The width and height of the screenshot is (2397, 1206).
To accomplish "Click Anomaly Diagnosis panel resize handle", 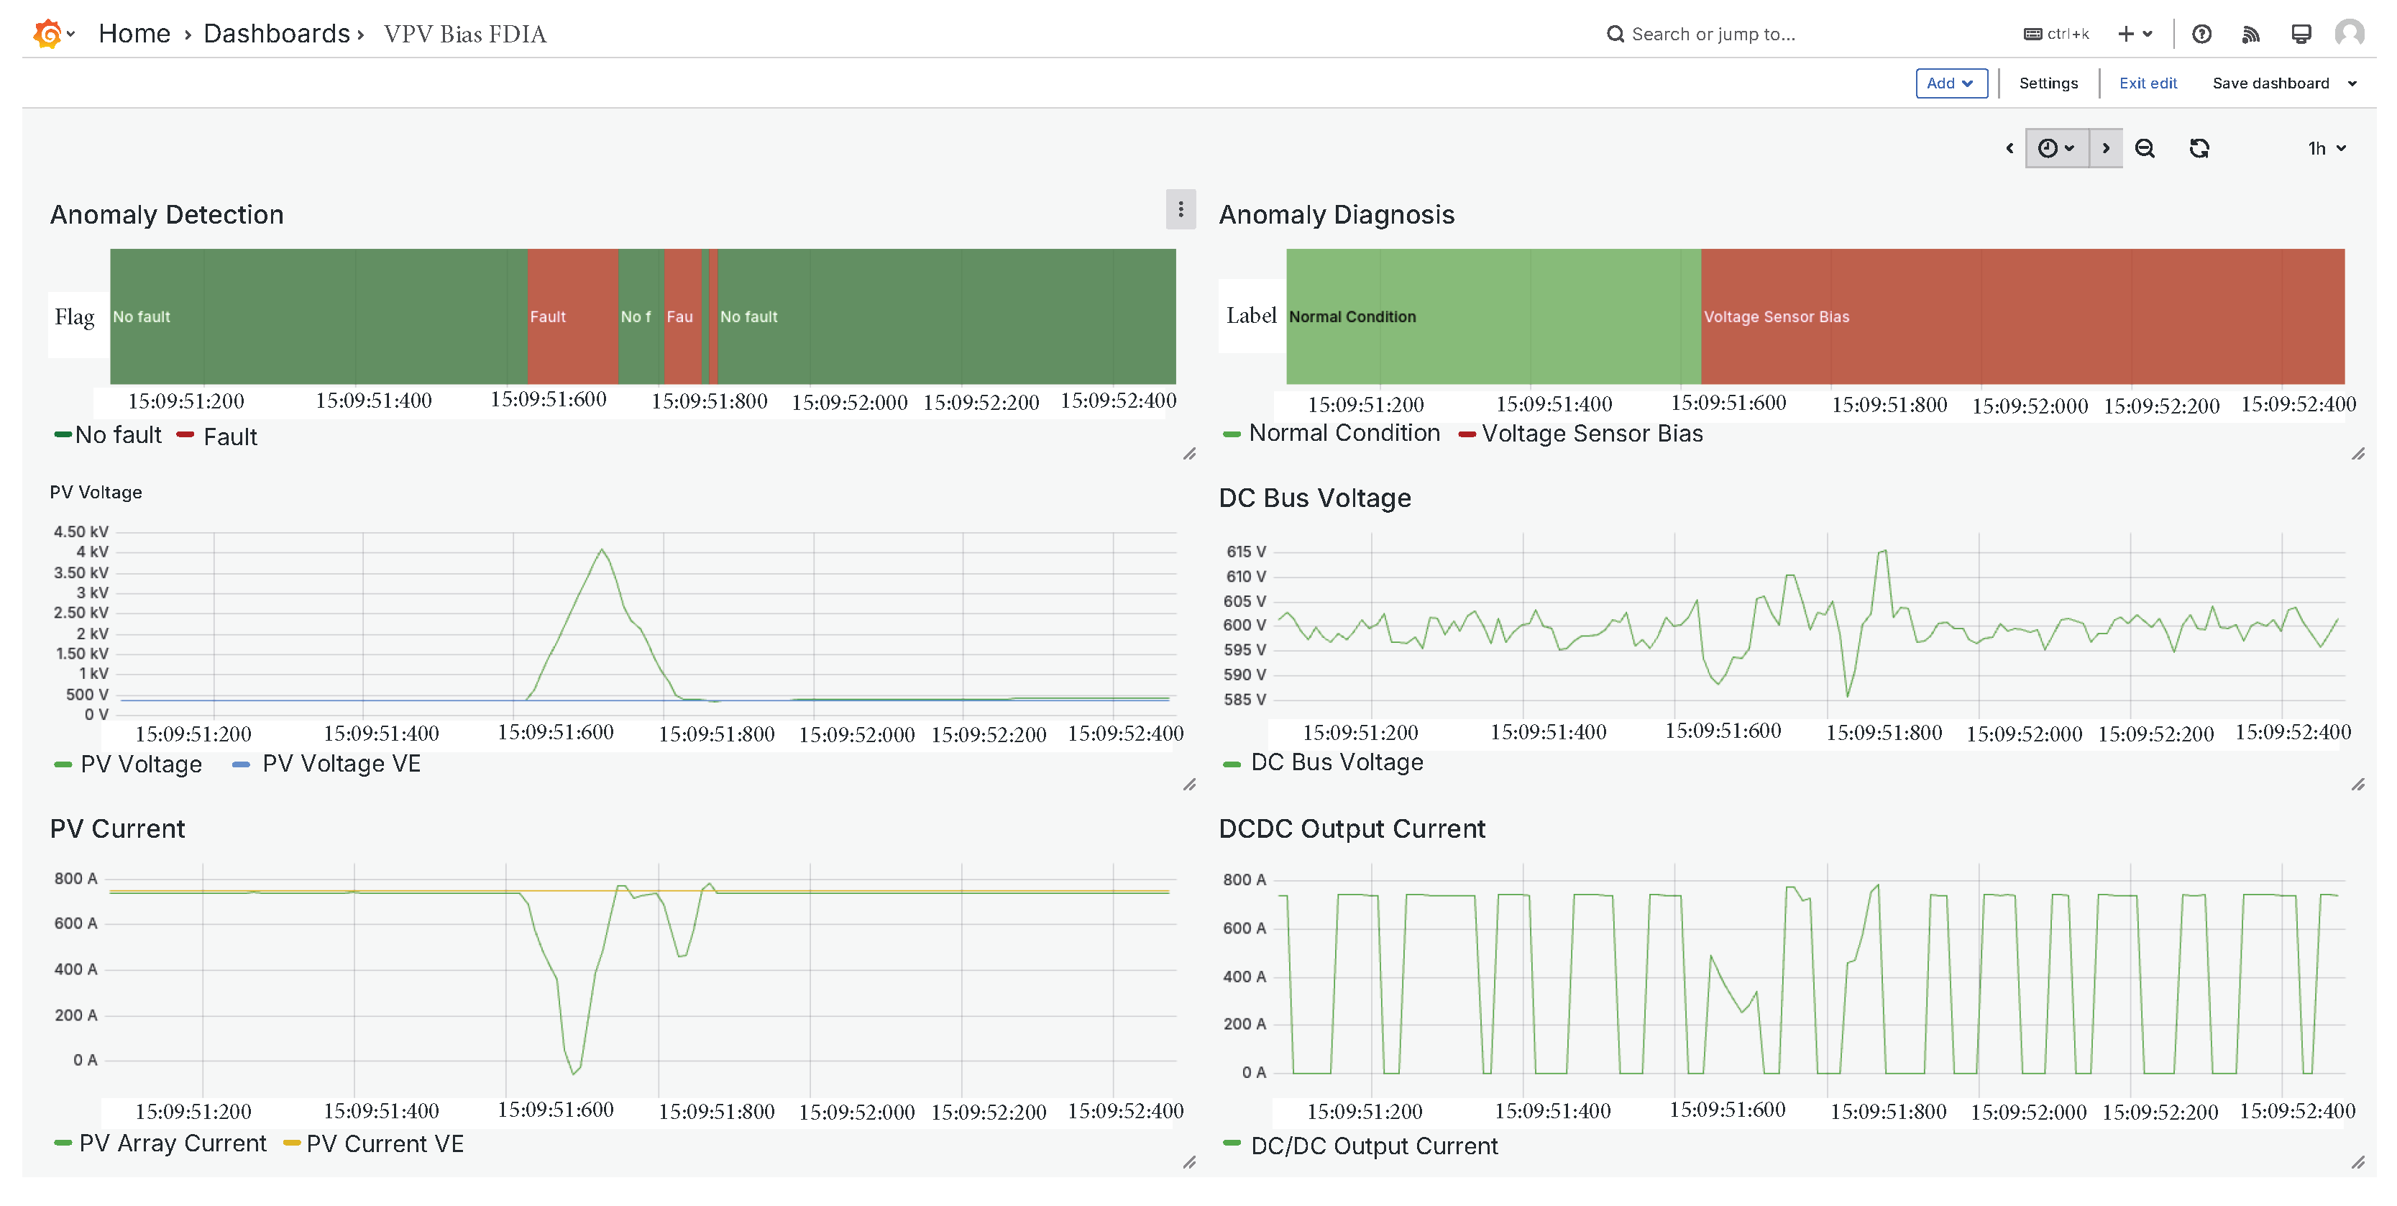I will [2357, 454].
